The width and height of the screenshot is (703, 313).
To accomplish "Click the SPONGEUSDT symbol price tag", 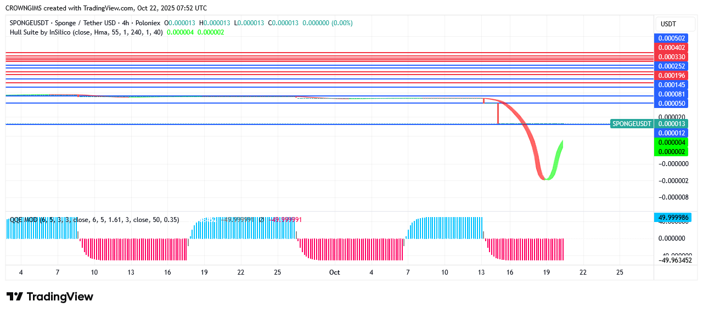I will 632,124.
